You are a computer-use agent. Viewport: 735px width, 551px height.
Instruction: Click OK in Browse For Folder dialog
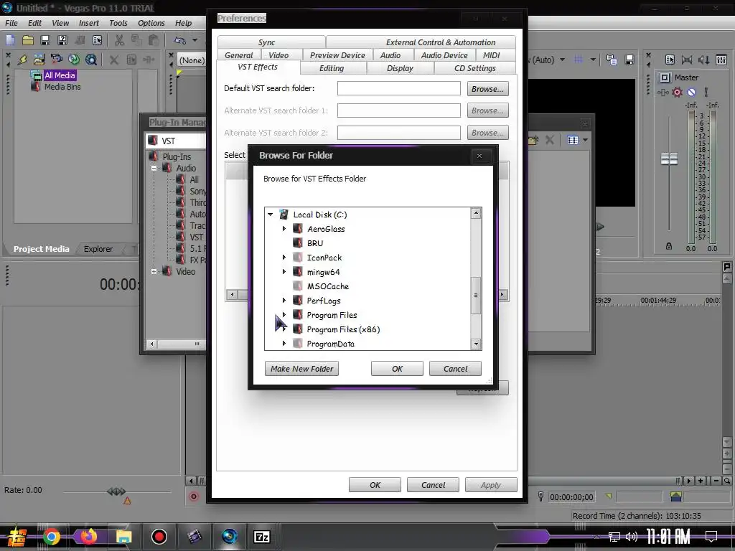397,369
